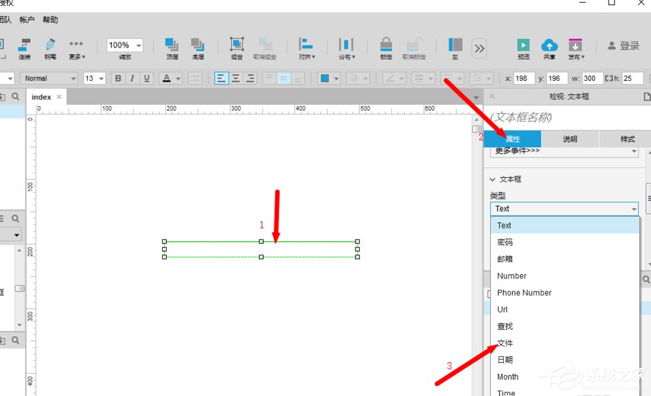Viewport: 651px width, 396px height.
Task: Select the 钢笔 pen tool
Action: click(50, 49)
